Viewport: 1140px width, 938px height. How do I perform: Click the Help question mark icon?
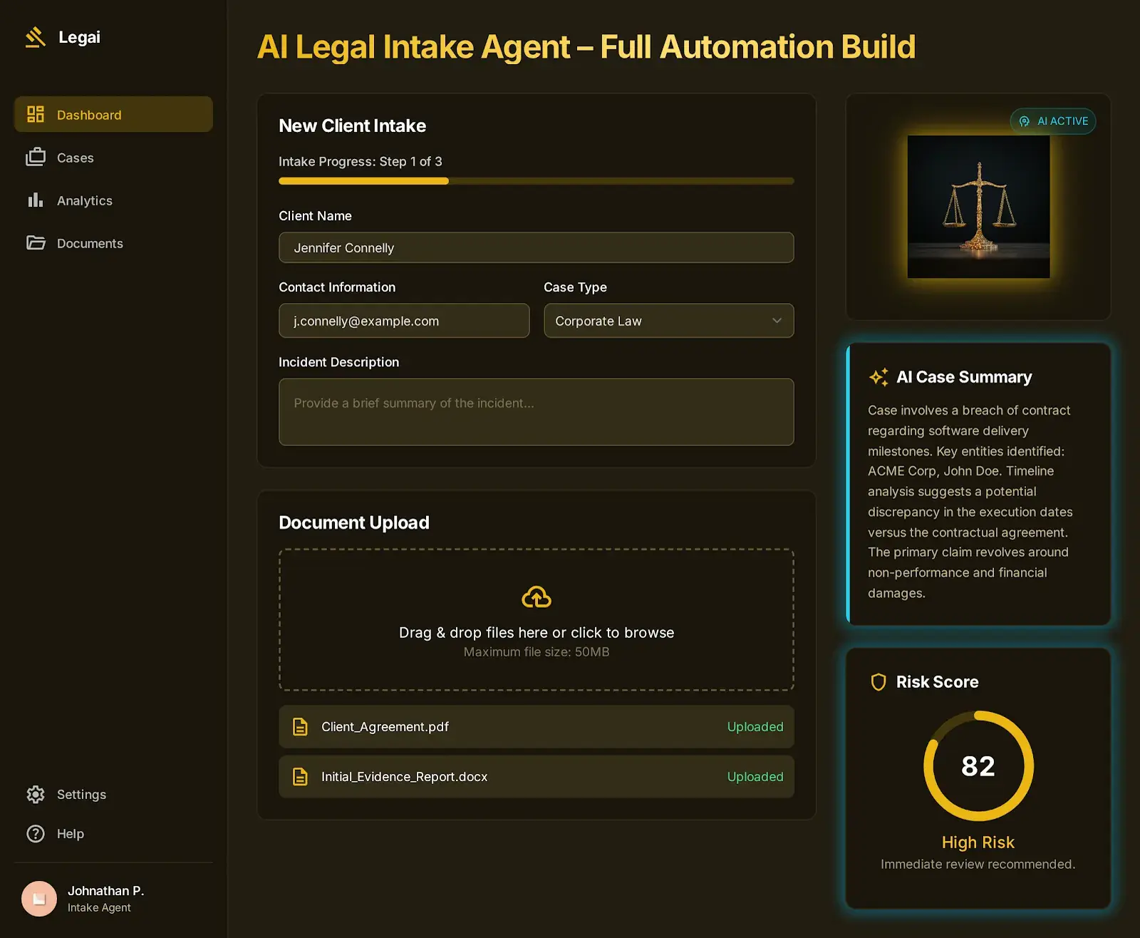36,833
